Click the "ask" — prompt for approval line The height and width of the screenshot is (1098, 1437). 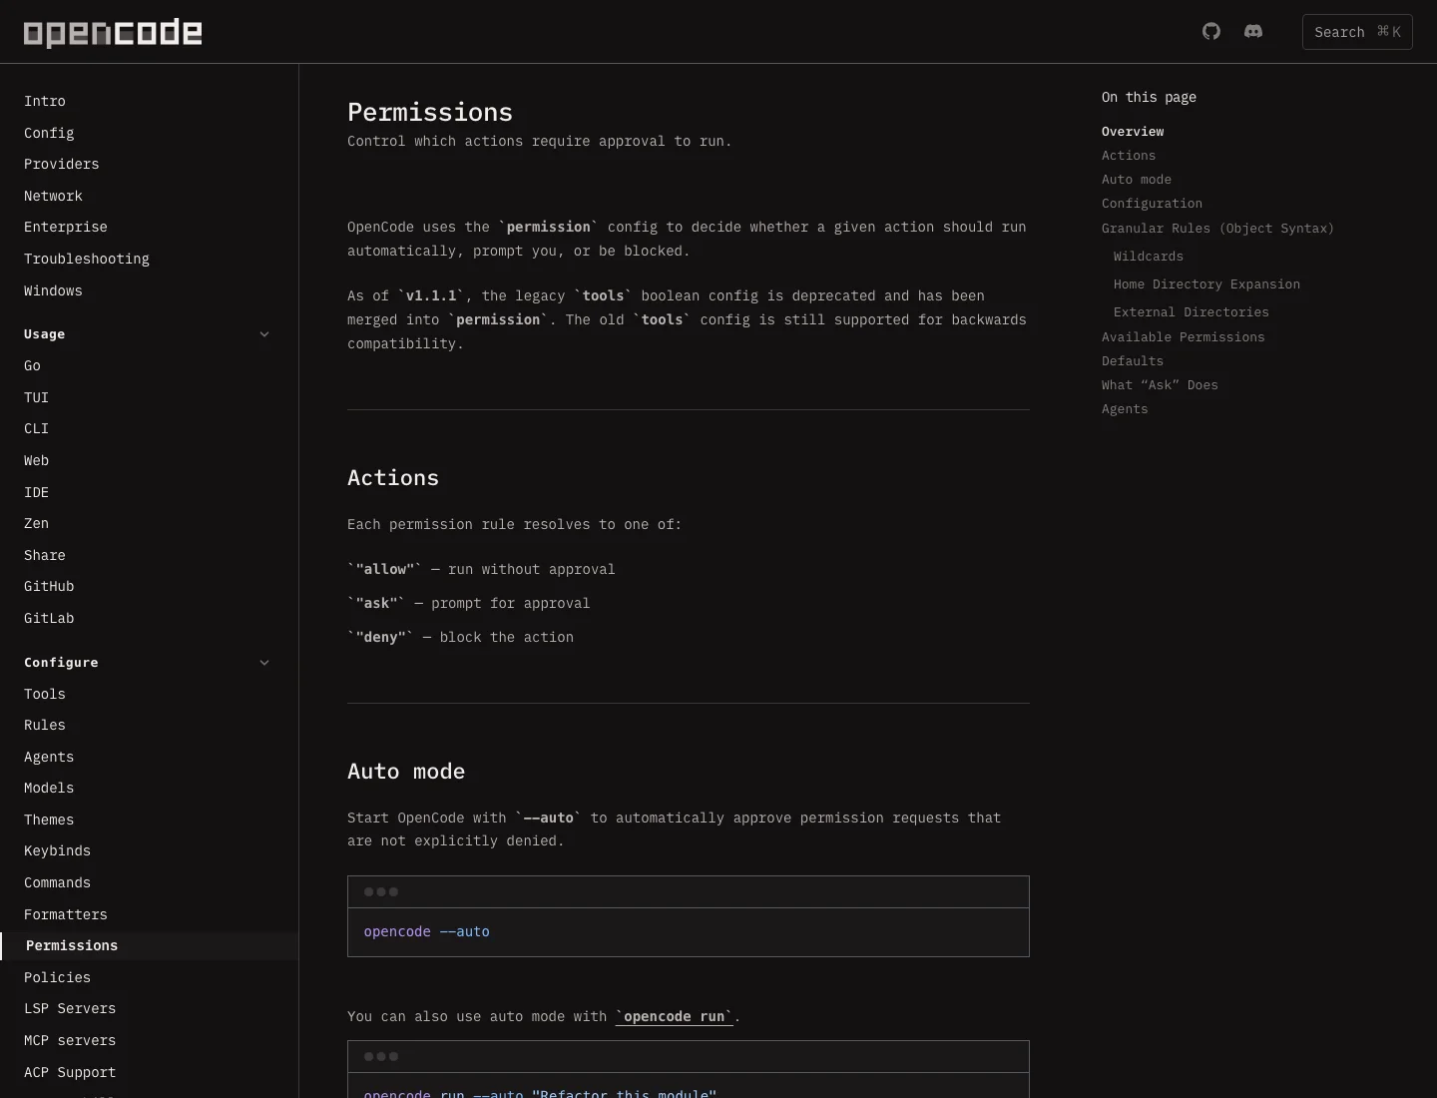point(469,603)
